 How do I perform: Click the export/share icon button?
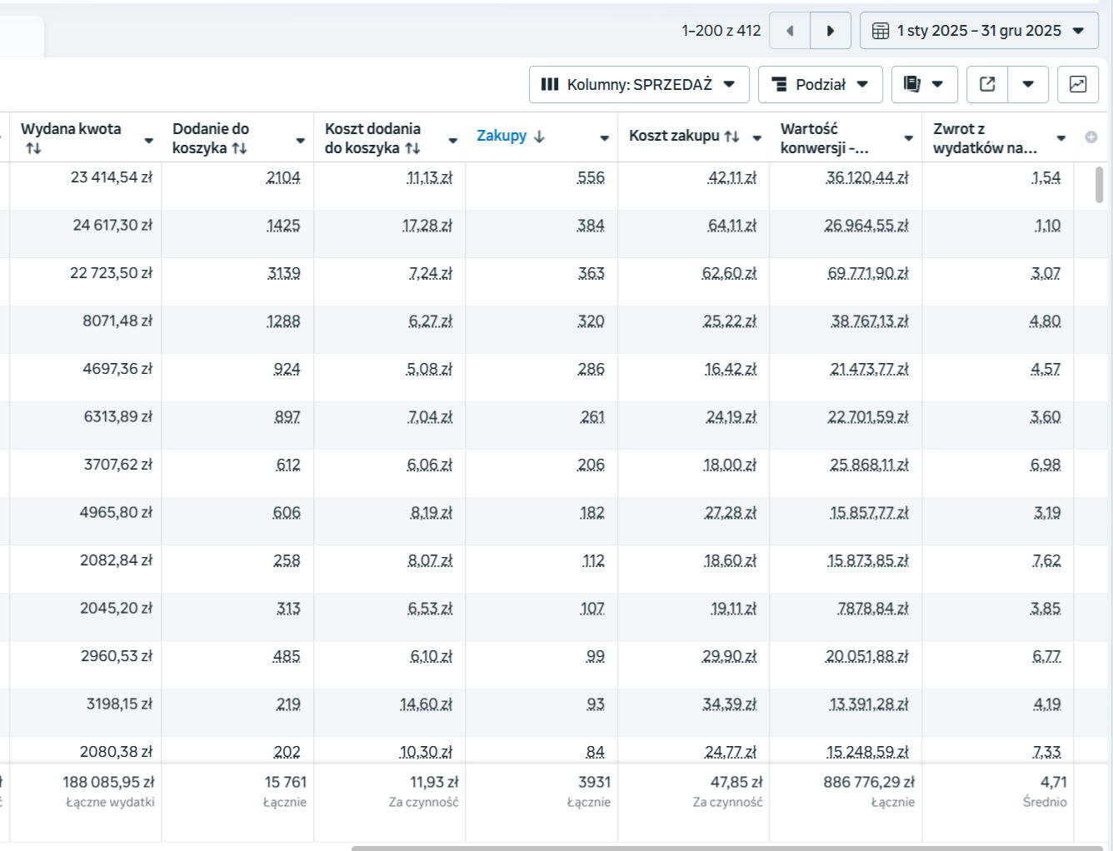point(987,84)
